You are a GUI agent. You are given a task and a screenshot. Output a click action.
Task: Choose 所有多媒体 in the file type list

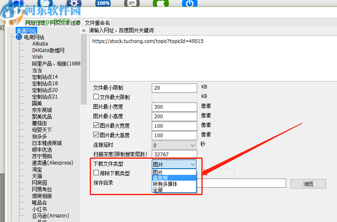pos(174,184)
